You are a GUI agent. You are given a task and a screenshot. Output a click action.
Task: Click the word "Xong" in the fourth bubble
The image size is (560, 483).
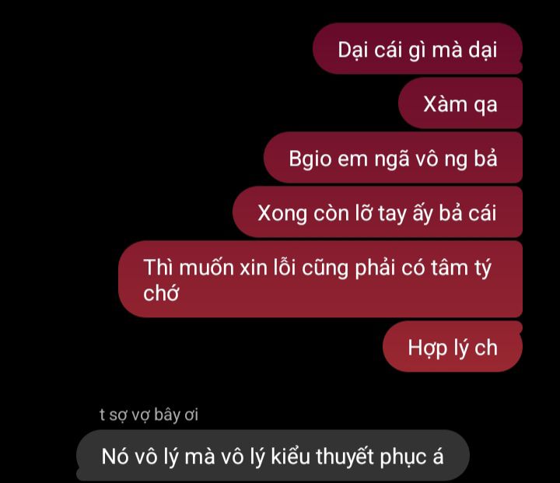[x=282, y=214]
